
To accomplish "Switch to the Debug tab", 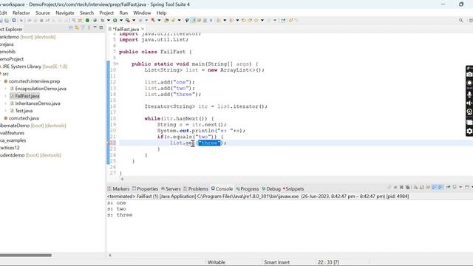I will [271, 189].
